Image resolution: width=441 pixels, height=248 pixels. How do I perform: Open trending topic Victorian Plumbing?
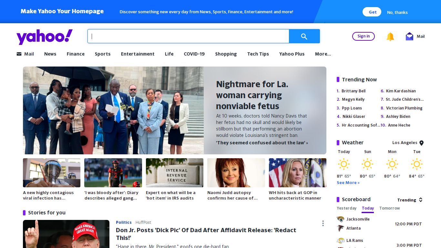[x=404, y=108]
